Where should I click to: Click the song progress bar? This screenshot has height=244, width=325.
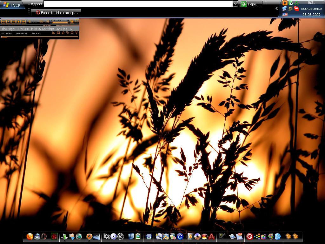click(x=39, y=37)
